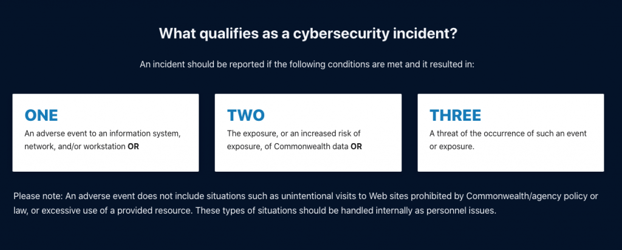Image resolution: width=622 pixels, height=250 pixels.
Task: Click the "Please note:" text
Action: point(38,196)
